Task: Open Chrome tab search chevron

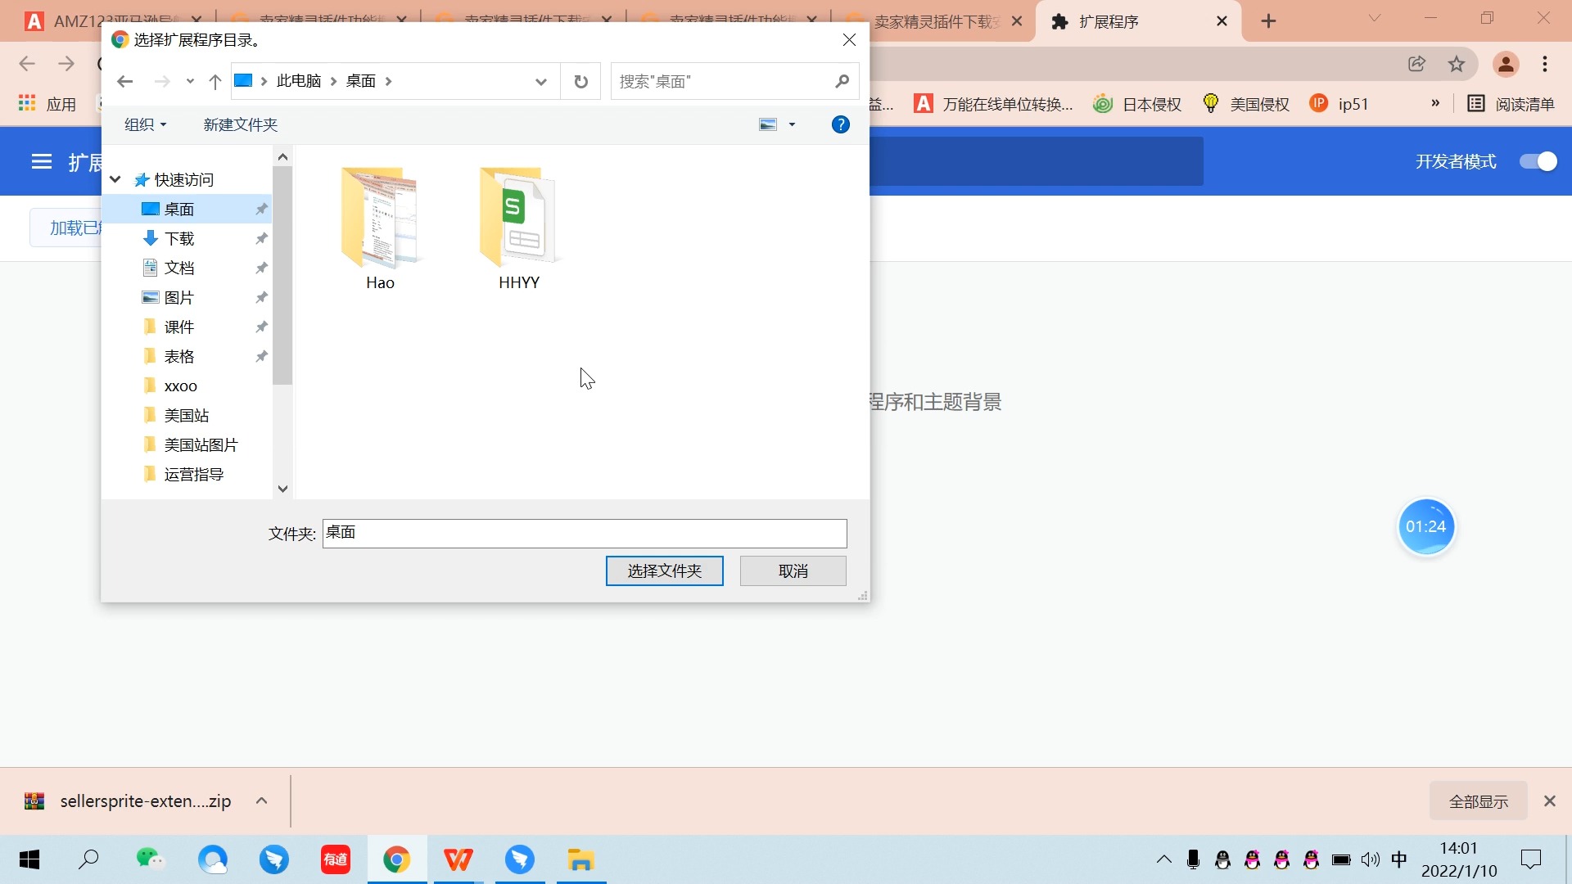Action: click(1375, 18)
